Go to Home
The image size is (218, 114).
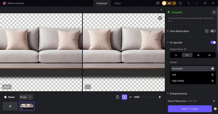[x=9, y=97]
